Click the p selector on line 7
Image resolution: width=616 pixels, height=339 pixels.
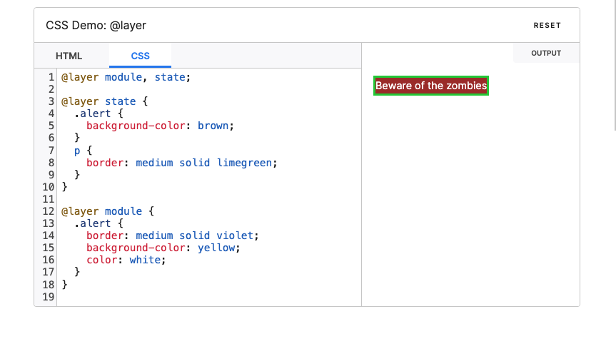tap(77, 151)
